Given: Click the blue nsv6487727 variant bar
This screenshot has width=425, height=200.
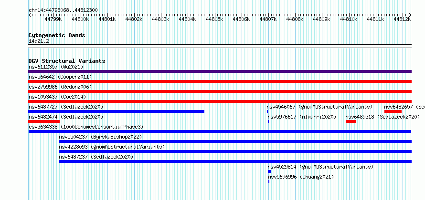Looking at the screenshot, I should pyautogui.click(x=117, y=111).
